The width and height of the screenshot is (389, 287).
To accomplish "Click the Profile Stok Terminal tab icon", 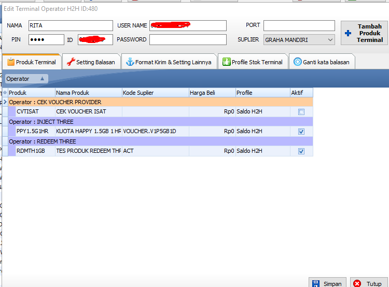I will coord(226,62).
